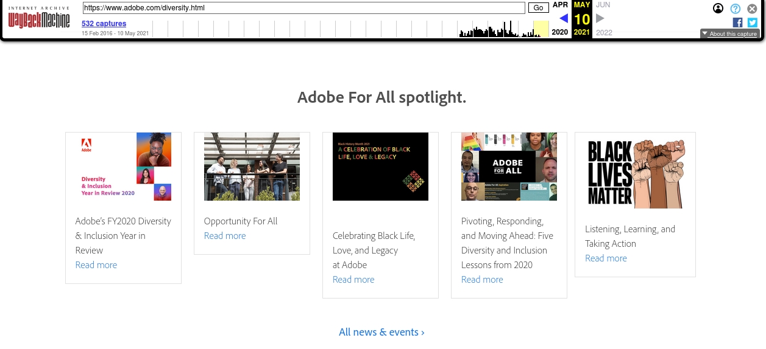This screenshot has width=766, height=349.
Task: Select year 2022 in timeline
Action: tap(604, 32)
